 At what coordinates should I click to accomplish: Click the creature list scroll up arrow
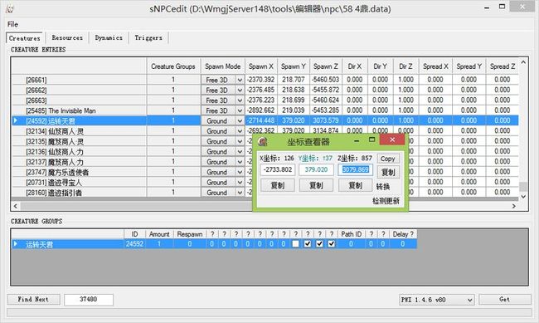coord(523,62)
